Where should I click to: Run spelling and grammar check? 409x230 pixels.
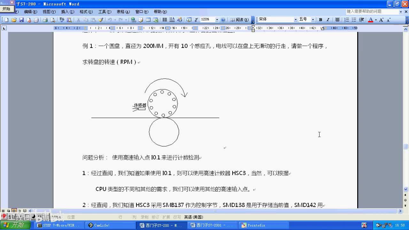[x=62, y=20]
